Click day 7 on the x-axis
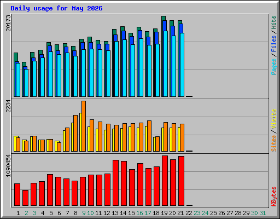This screenshot has width=280, height=219. pyautogui.click(x=67, y=213)
